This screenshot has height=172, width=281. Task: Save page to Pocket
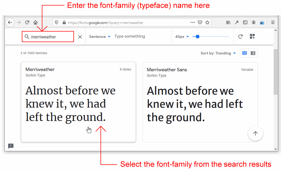(x=200, y=22)
